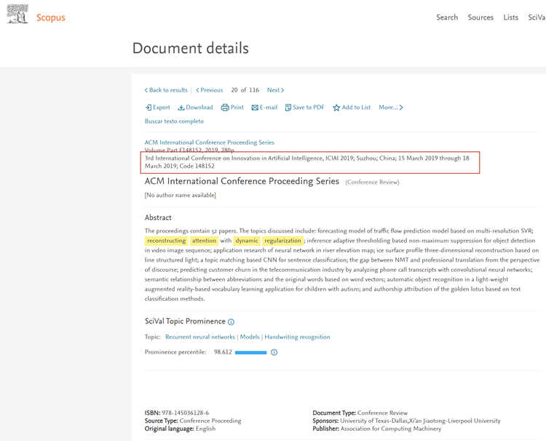546x441 pixels.
Task: Click the Export icon
Action: pos(149,108)
